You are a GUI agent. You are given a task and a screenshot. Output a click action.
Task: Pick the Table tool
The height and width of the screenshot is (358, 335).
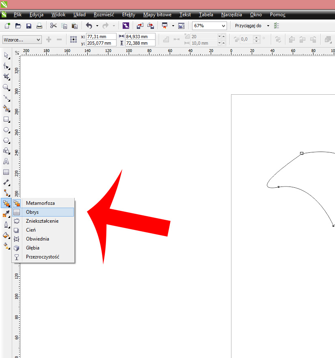(x=6, y=172)
